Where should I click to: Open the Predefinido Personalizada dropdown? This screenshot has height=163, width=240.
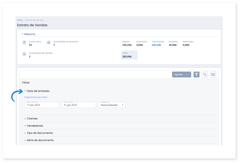pyautogui.click(x=112, y=105)
